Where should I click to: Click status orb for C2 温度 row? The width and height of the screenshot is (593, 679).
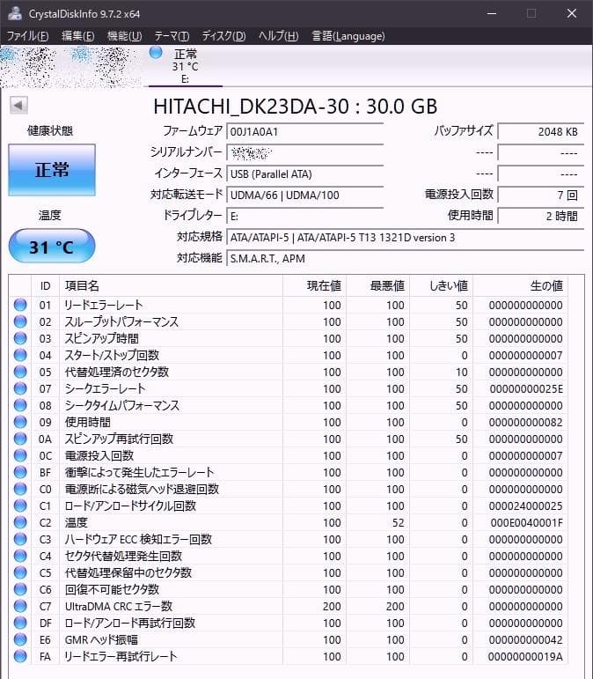20,522
